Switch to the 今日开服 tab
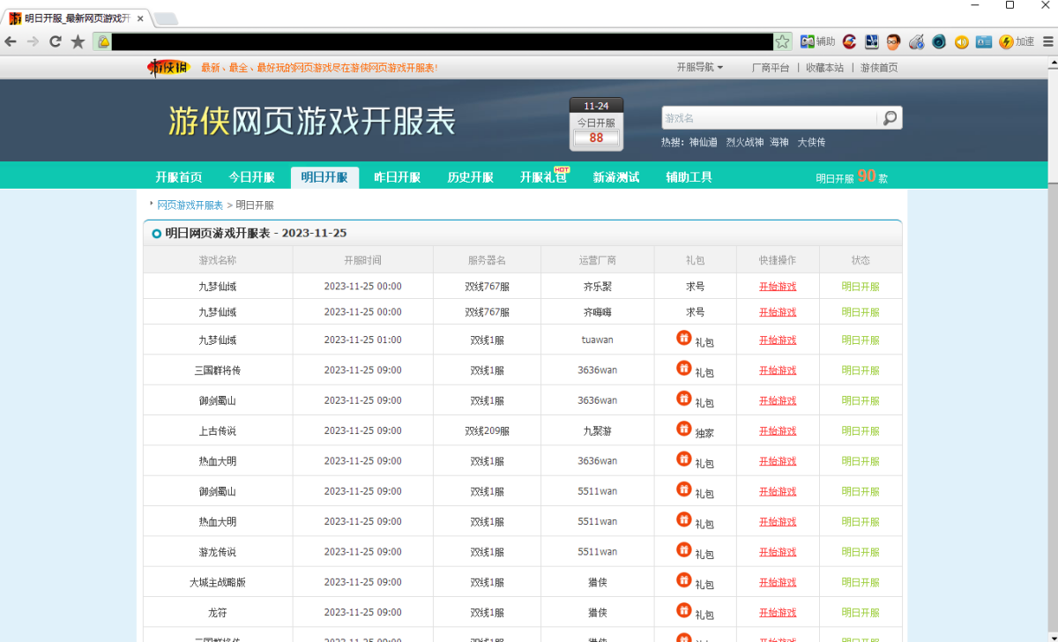The image size is (1058, 642). (x=250, y=176)
